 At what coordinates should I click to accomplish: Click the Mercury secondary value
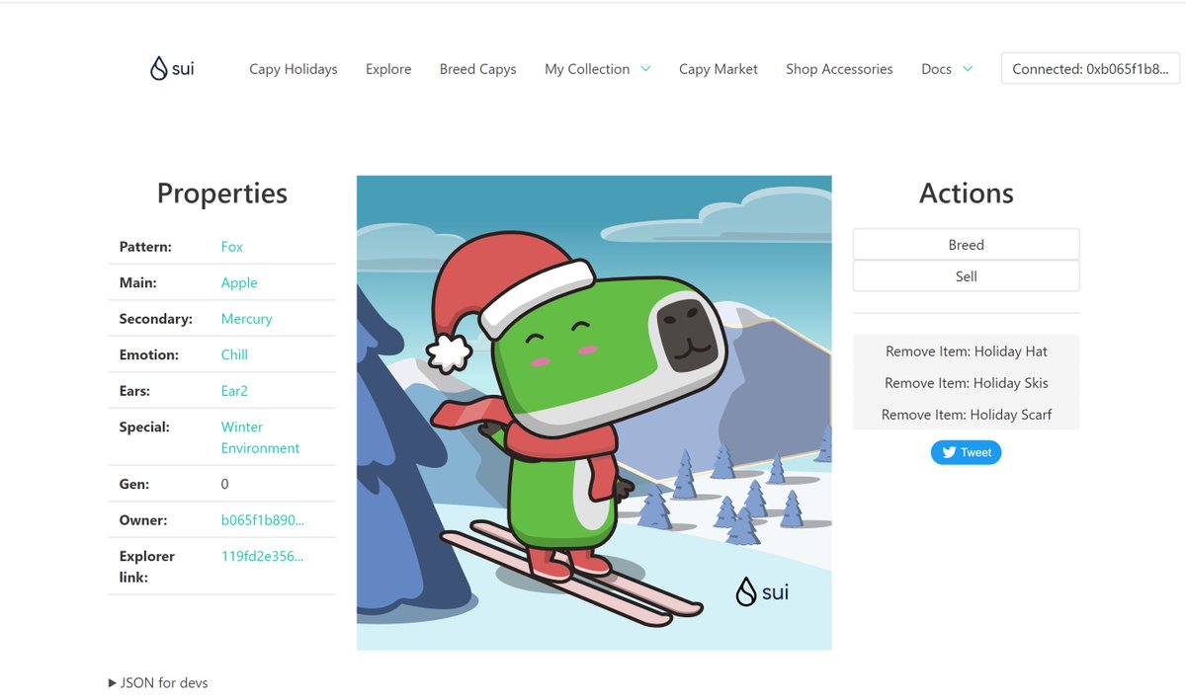pyautogui.click(x=247, y=319)
